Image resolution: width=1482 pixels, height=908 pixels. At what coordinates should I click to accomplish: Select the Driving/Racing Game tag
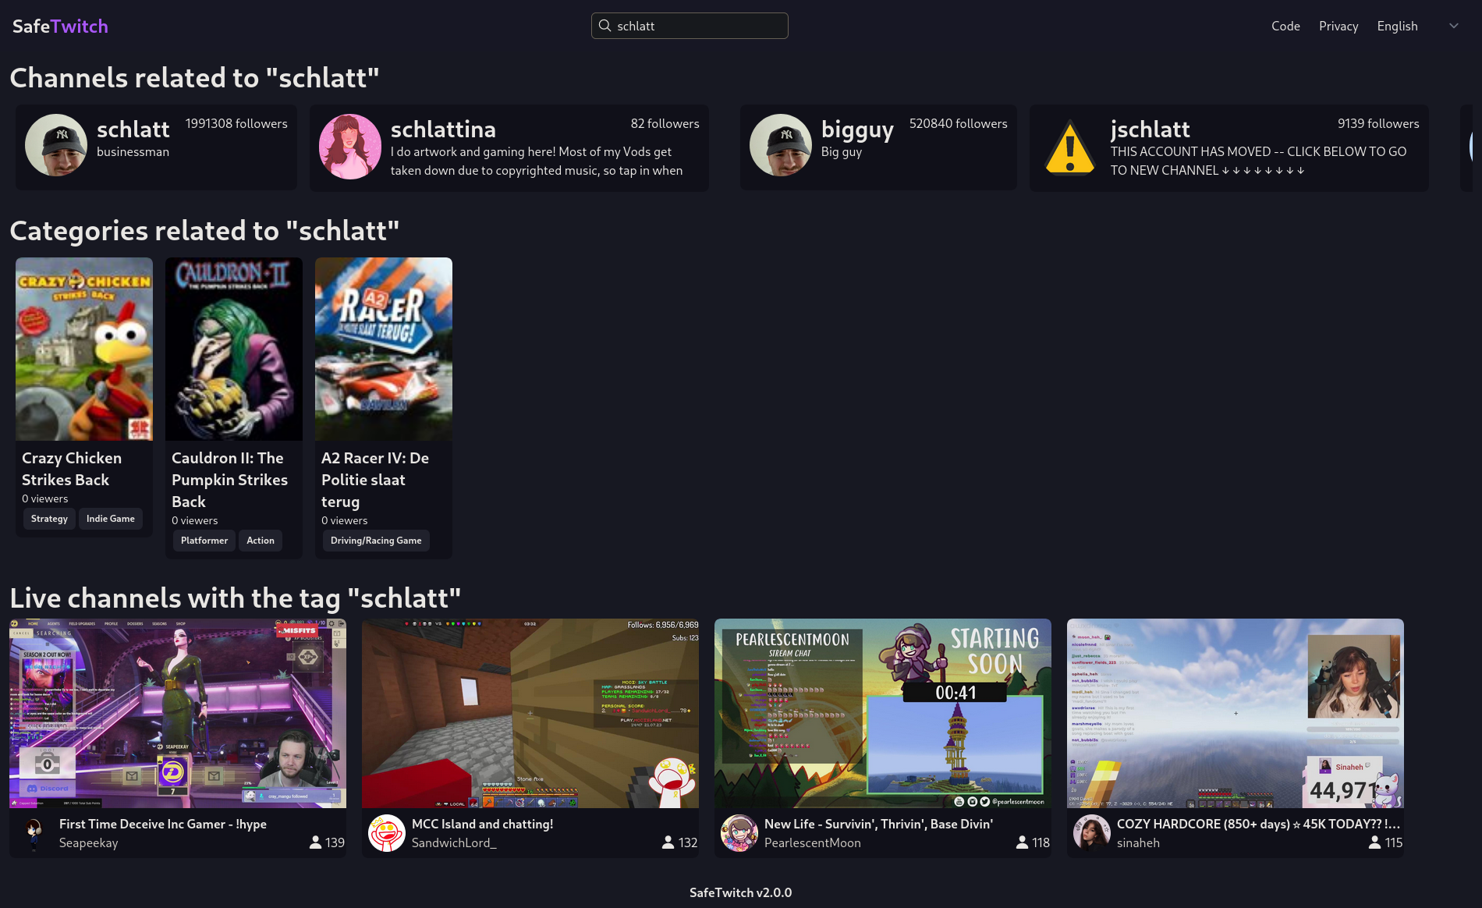(x=376, y=541)
